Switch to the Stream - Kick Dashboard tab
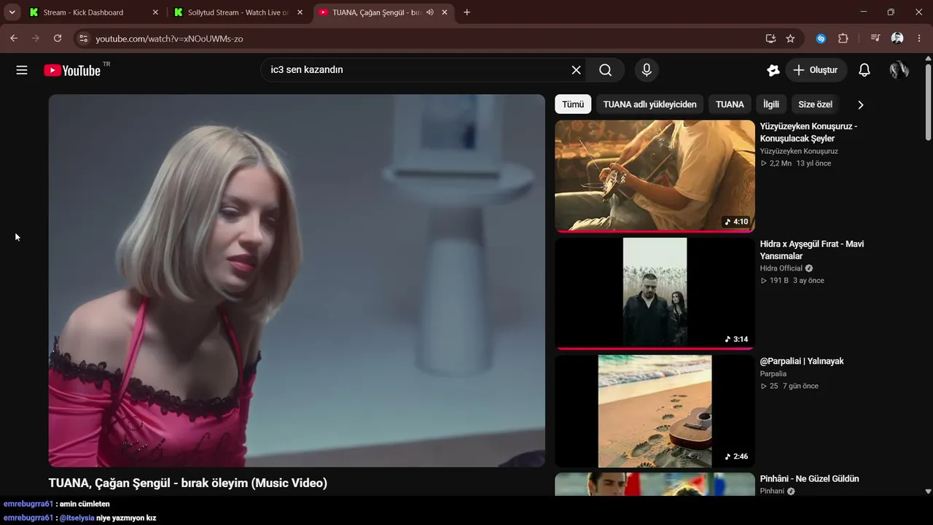This screenshot has width=933, height=525. click(x=94, y=12)
